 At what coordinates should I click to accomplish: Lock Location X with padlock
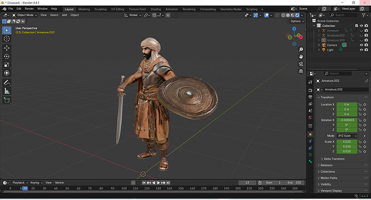click(x=360, y=104)
